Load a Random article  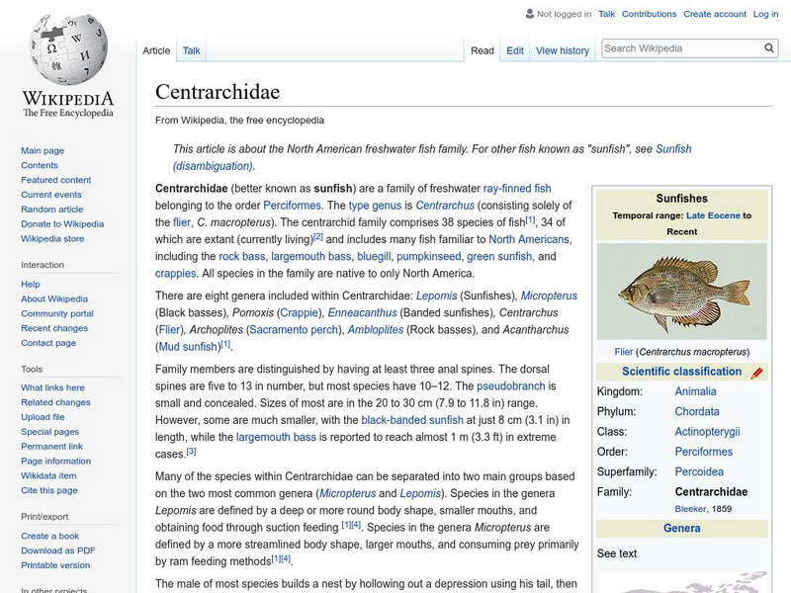(52, 209)
